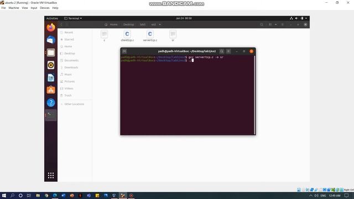354x199 pixels.
Task: Open the VirtualBox Help menu
Action: click(55, 8)
